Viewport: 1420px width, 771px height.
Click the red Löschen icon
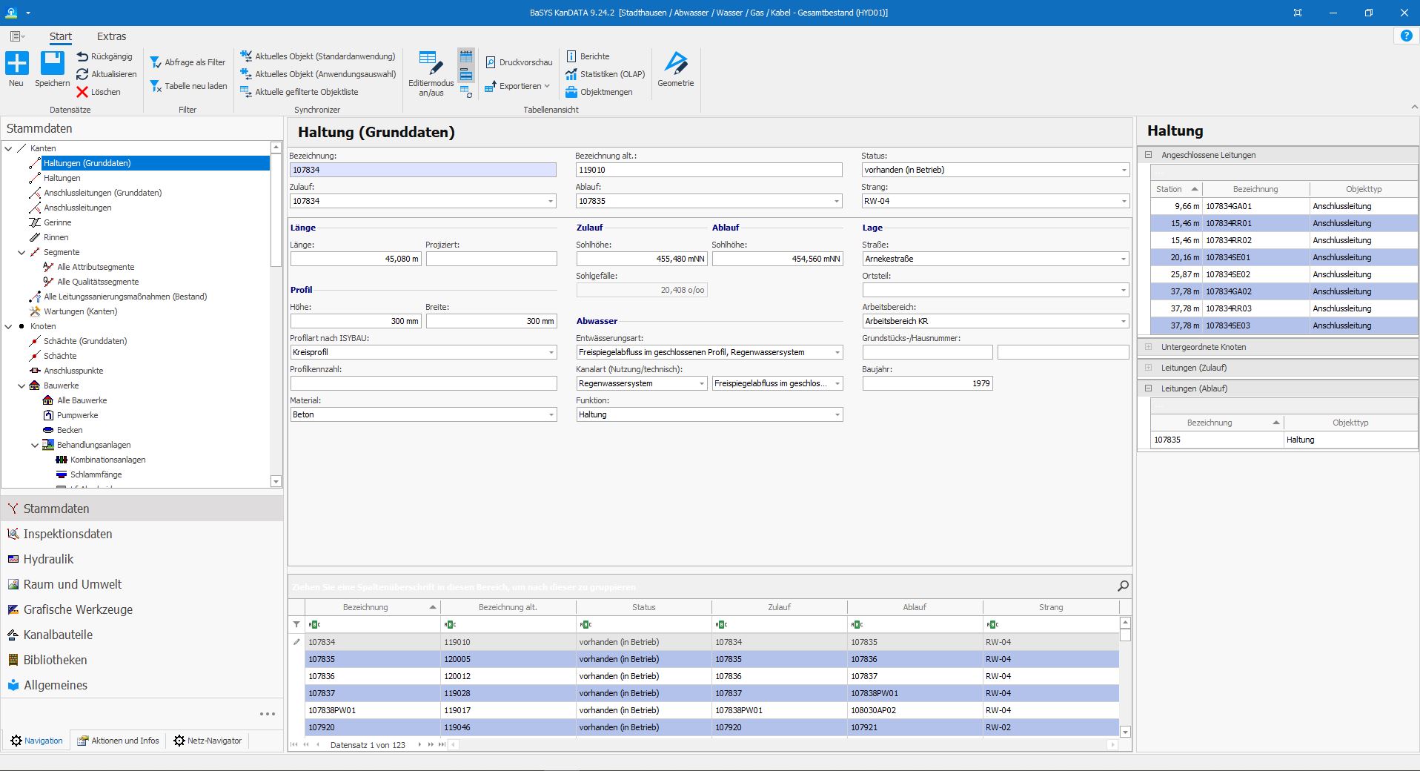click(82, 92)
